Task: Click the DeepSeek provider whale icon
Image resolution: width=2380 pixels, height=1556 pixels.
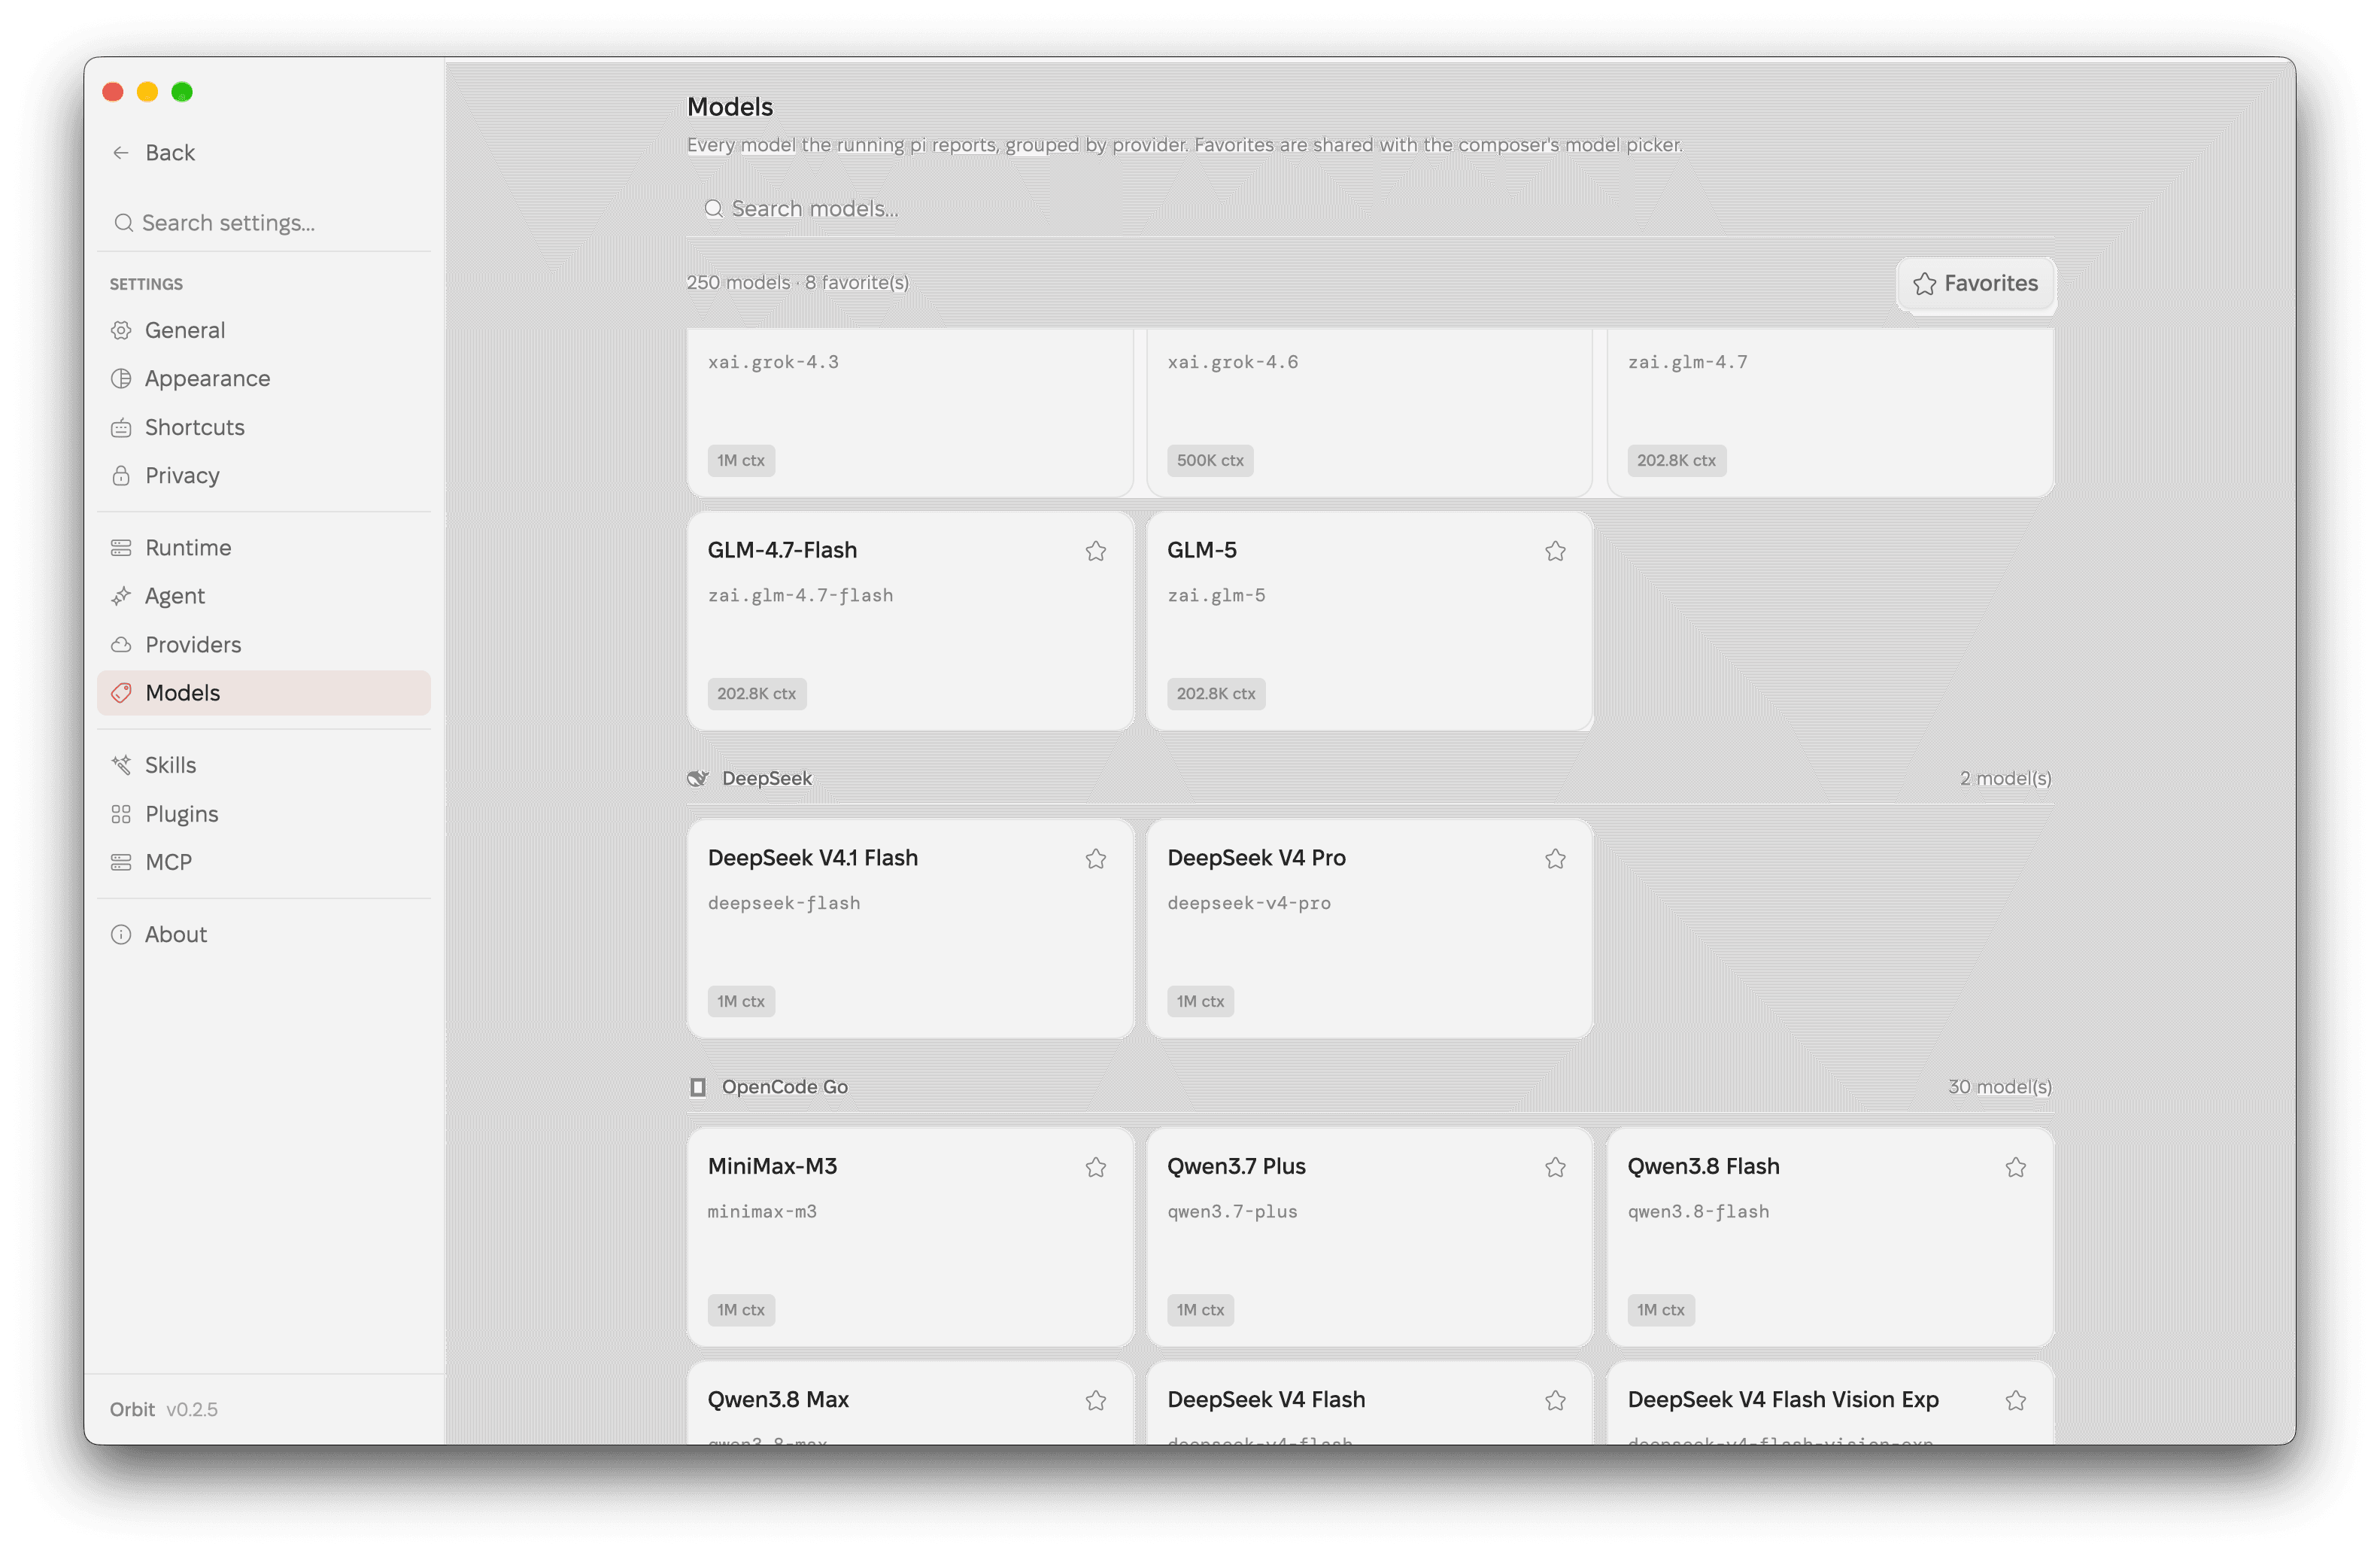Action: [x=698, y=778]
